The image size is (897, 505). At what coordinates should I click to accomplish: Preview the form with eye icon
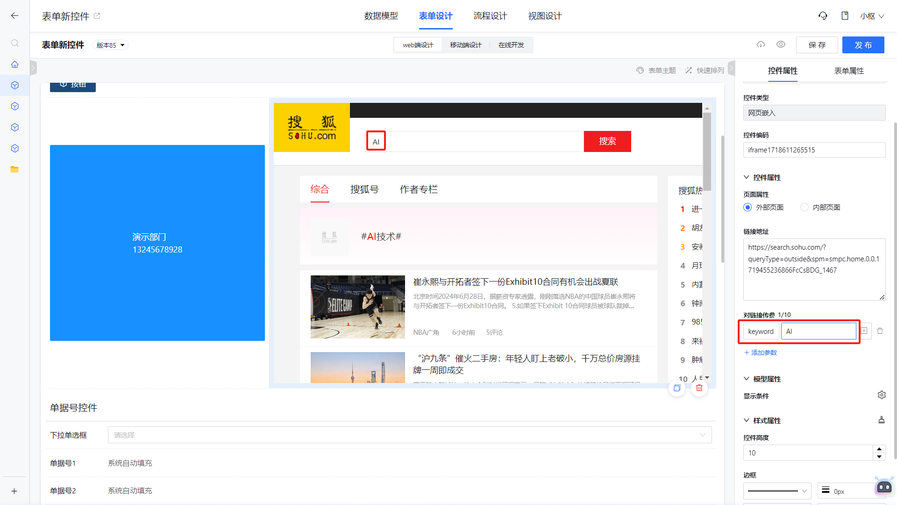(x=781, y=44)
